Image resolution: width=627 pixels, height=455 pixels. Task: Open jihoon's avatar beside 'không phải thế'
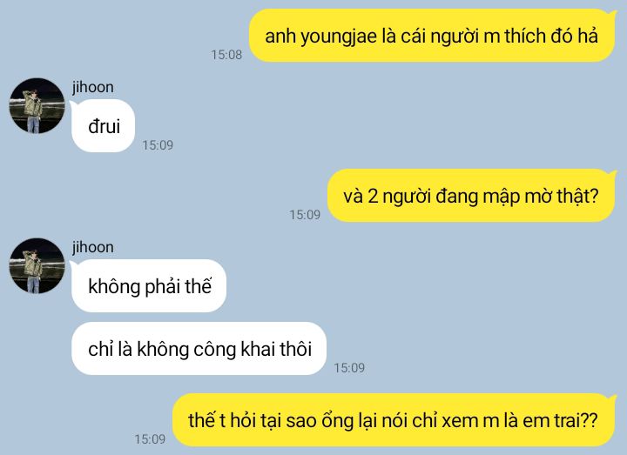click(37, 265)
